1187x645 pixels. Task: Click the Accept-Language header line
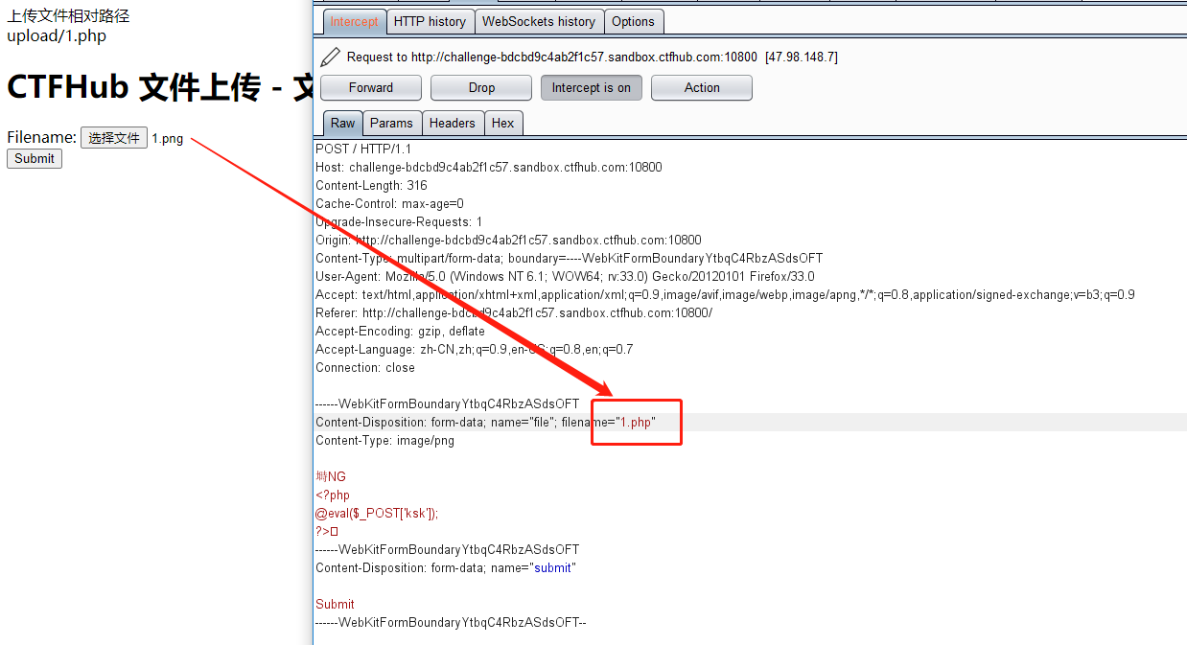pyautogui.click(x=474, y=349)
